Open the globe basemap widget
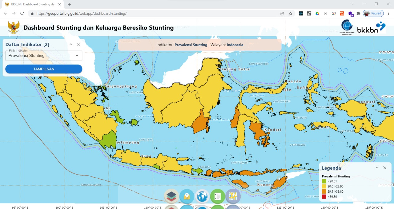394x209 pixels. pyautogui.click(x=202, y=196)
